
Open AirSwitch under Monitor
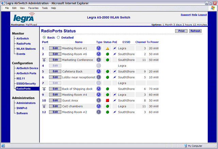point(22,39)
